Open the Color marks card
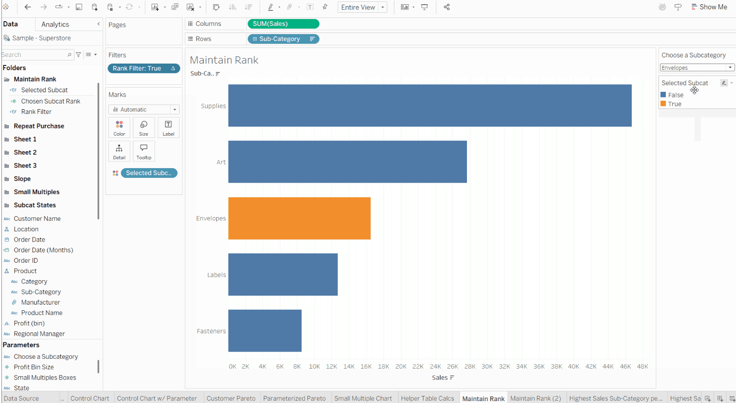The width and height of the screenshot is (736, 403). 119,128
